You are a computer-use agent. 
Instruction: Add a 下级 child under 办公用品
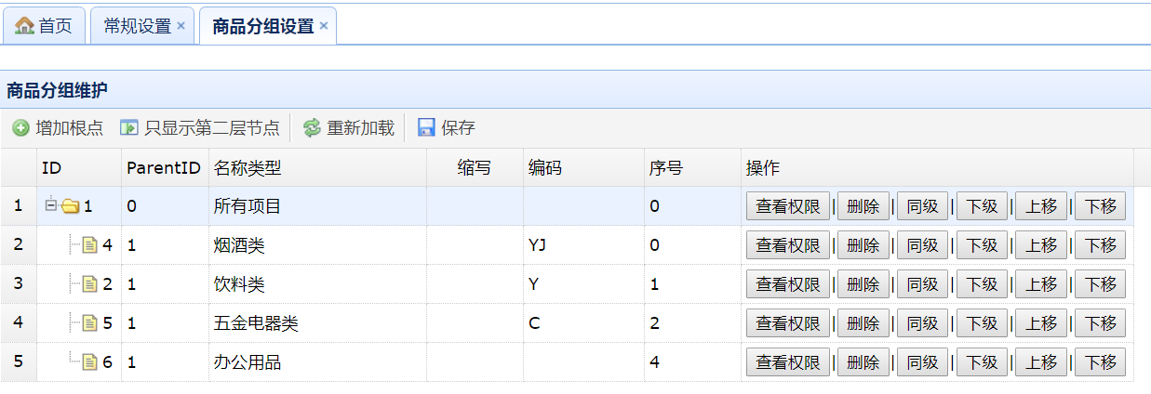[x=982, y=362]
